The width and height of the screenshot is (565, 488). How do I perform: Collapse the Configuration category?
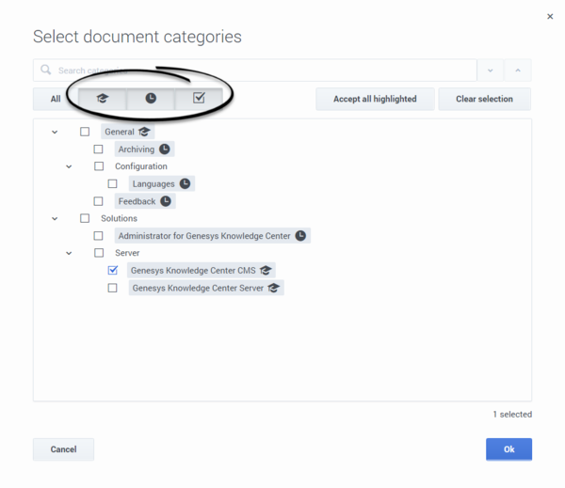69,166
